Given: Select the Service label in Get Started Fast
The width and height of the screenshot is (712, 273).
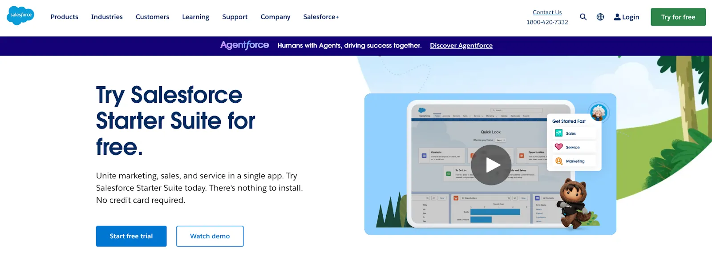Looking at the screenshot, I should 573,147.
